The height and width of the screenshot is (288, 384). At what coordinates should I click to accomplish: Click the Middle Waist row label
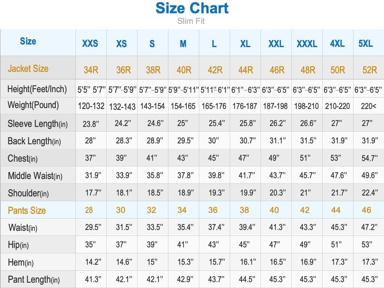tap(35, 176)
